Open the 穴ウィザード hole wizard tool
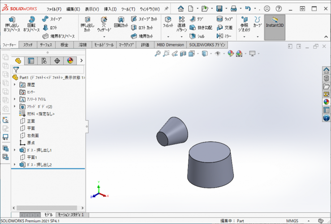The width and height of the screenshot is (331, 224). point(104,21)
